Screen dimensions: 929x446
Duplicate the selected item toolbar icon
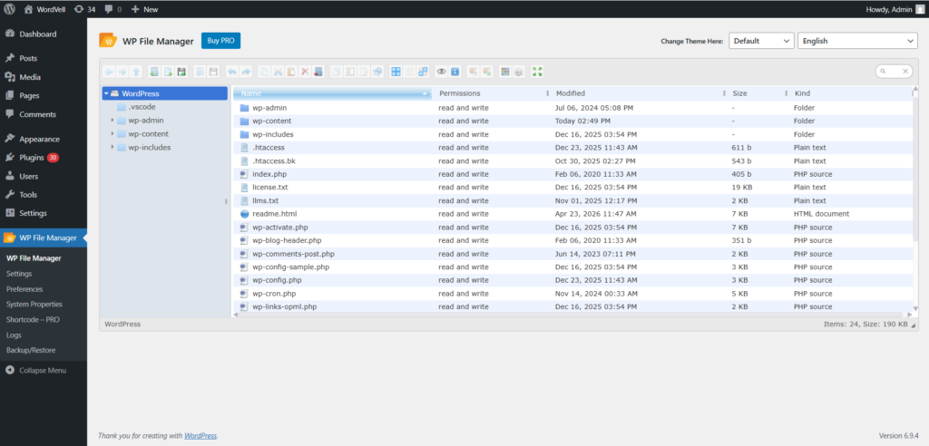click(337, 72)
